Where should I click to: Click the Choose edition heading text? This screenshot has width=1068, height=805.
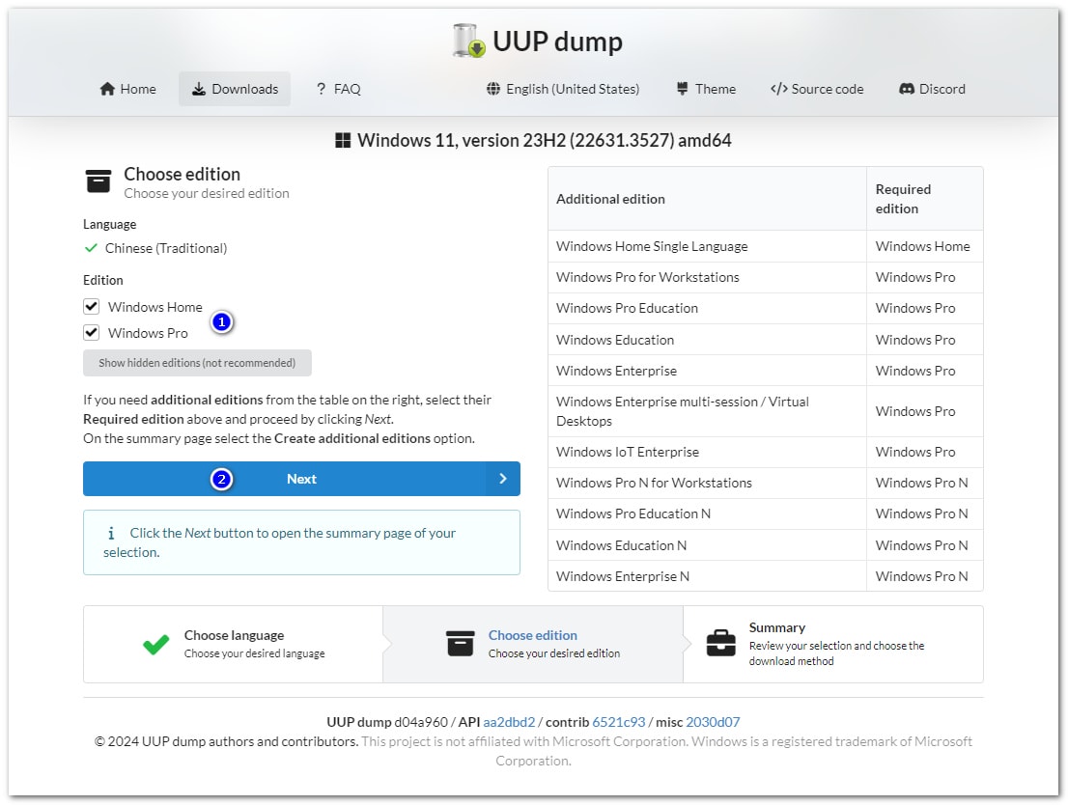click(x=182, y=174)
